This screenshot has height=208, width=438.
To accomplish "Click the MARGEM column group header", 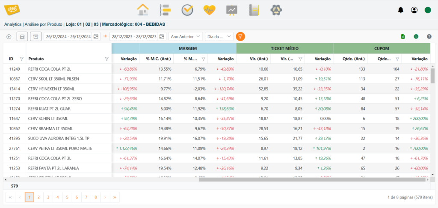I will [x=188, y=48].
